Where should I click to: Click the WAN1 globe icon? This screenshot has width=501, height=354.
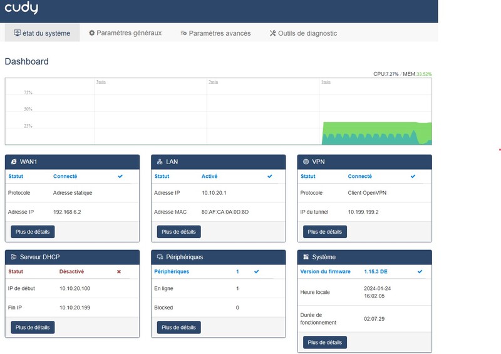[13, 162]
